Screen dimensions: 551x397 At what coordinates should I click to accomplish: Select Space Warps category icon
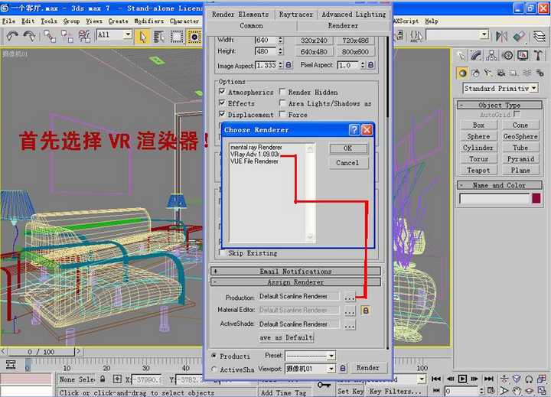point(527,73)
